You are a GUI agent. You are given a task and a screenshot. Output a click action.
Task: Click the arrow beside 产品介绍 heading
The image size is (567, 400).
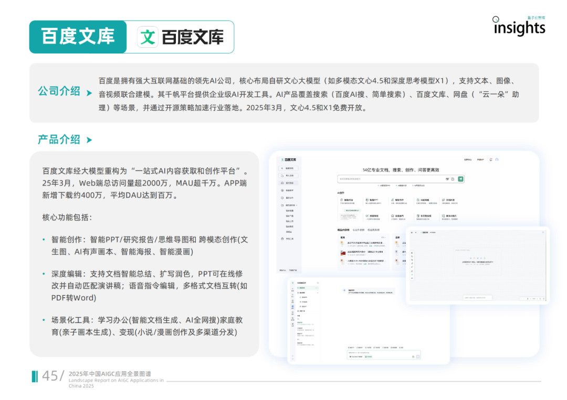(89, 140)
